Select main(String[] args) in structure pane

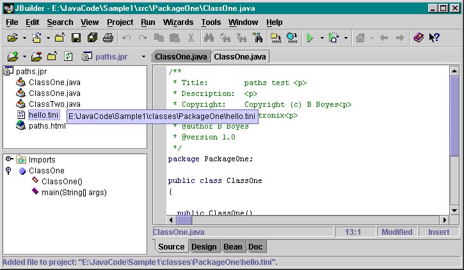pos(74,192)
